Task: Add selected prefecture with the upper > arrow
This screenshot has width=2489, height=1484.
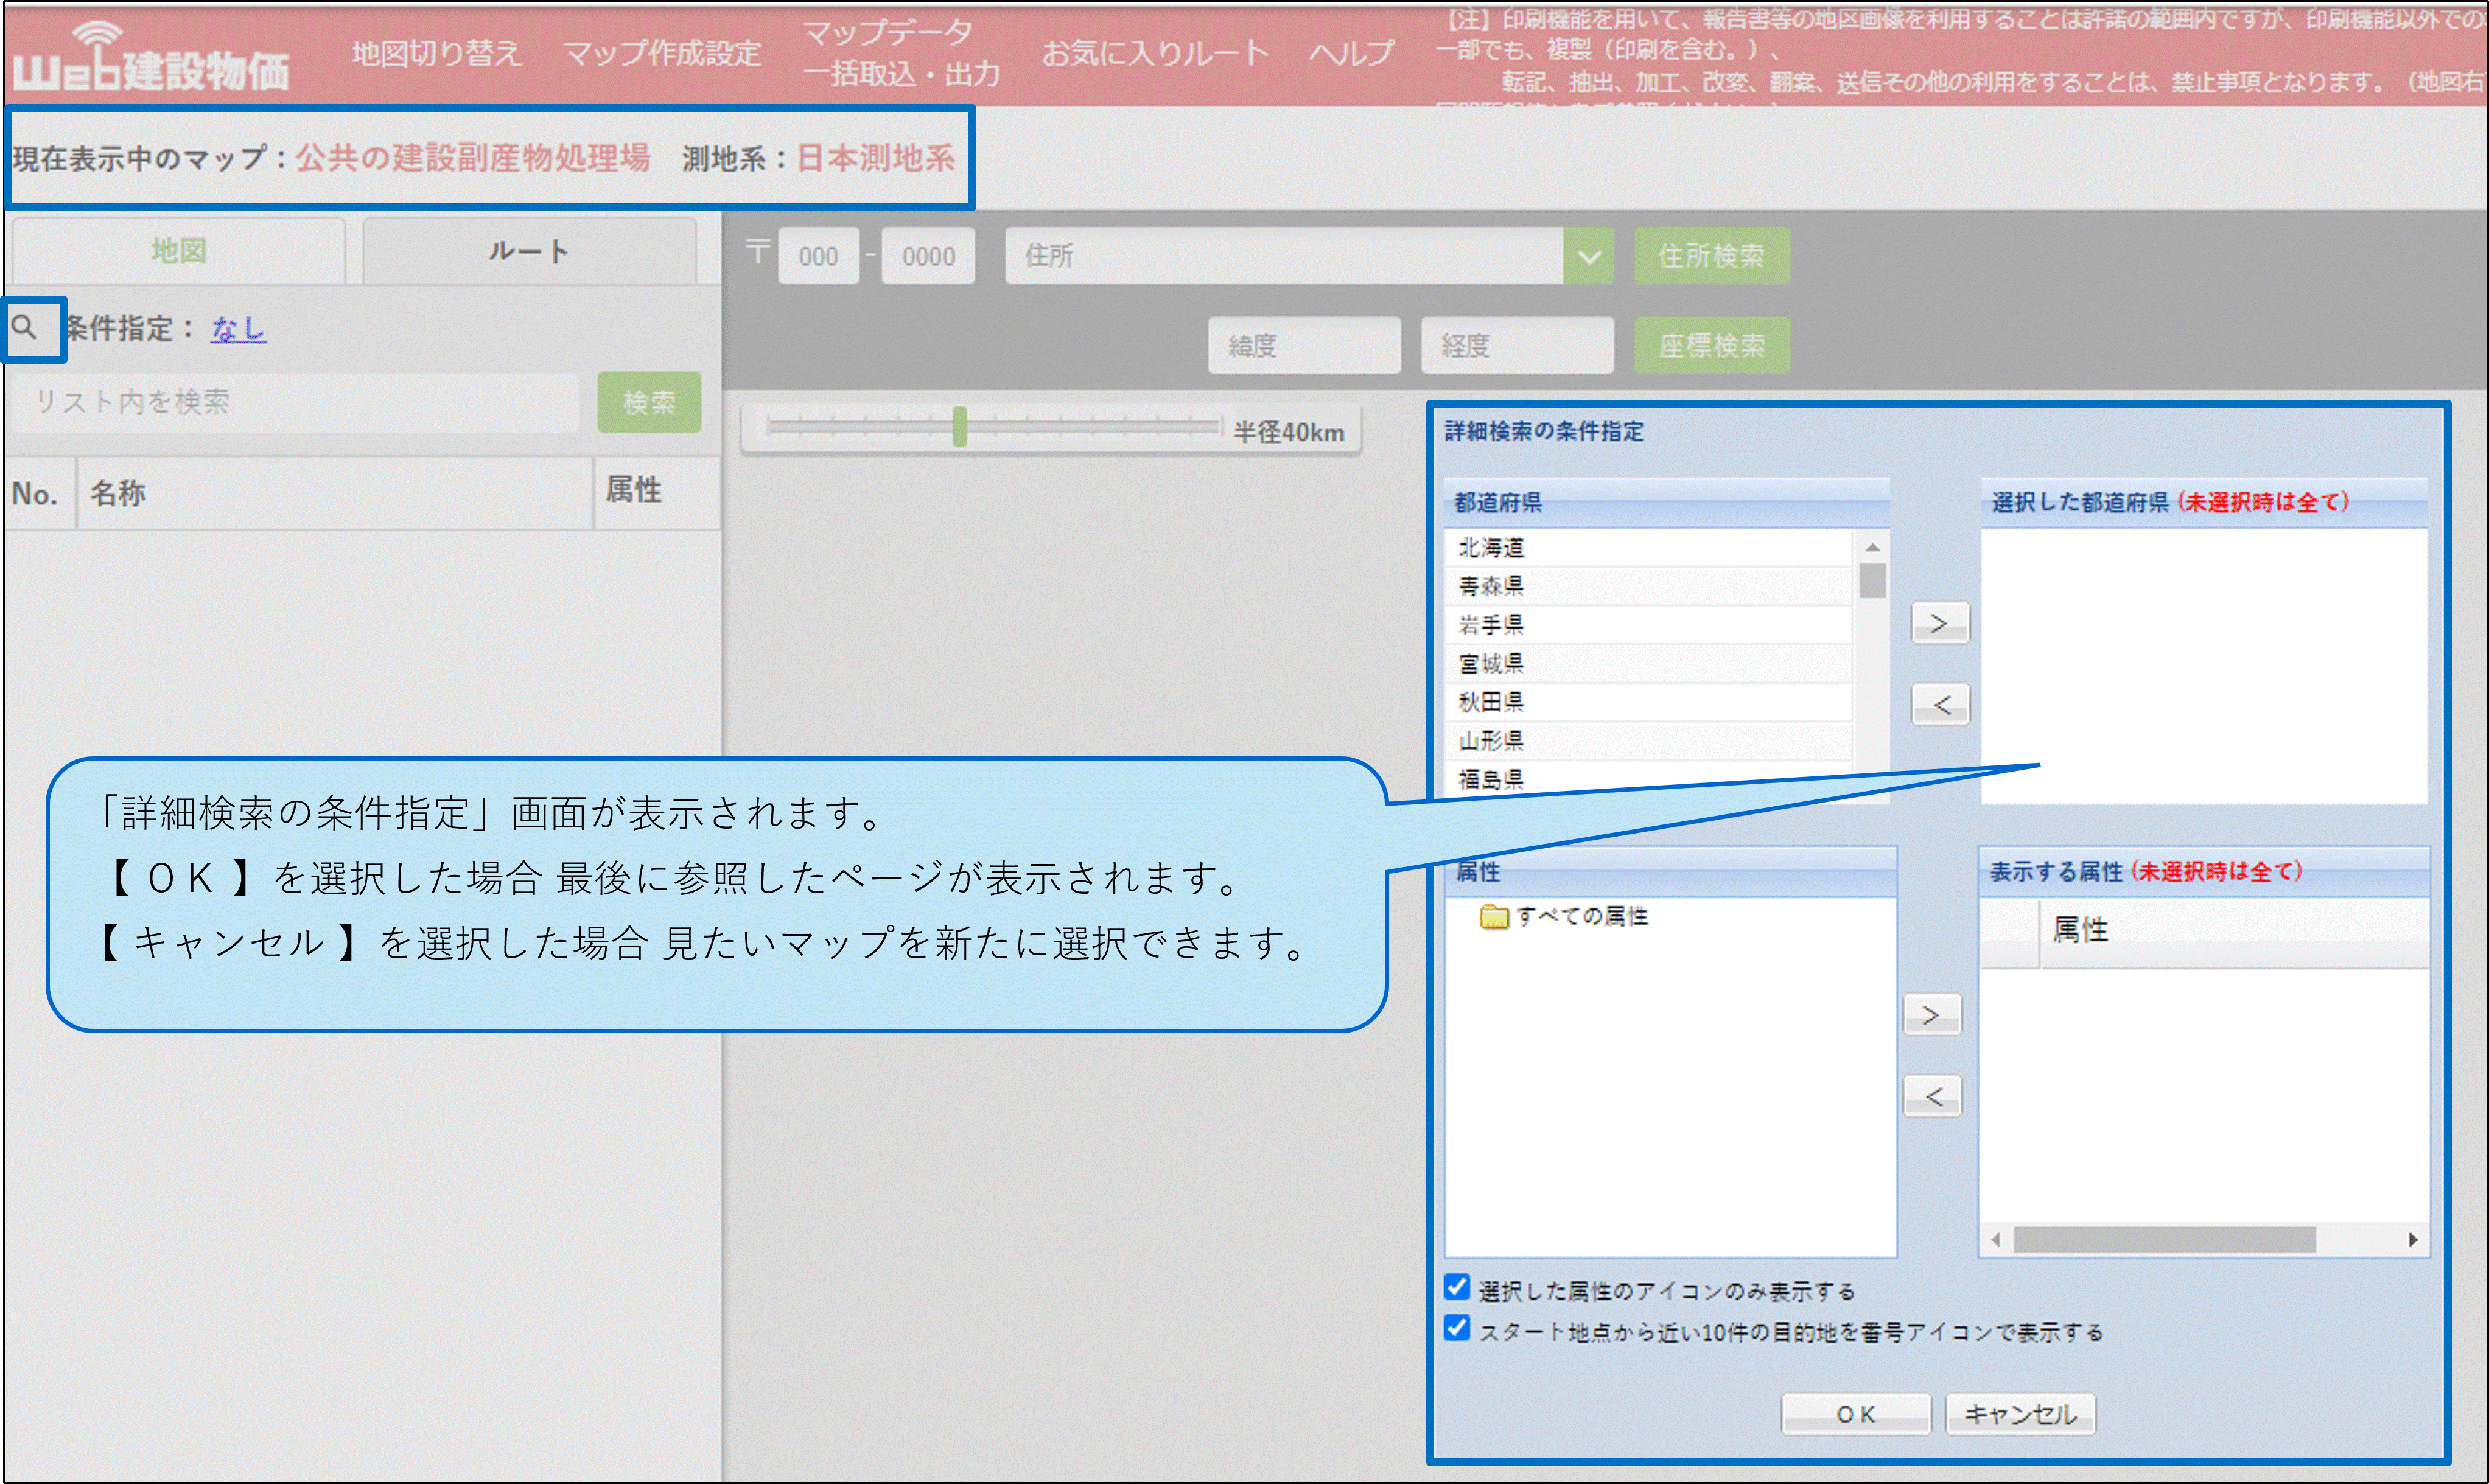Action: 1940,624
